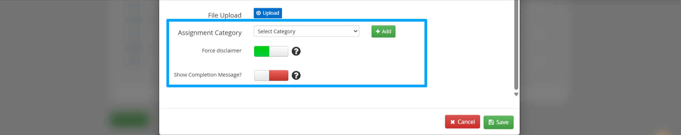Click the Assignment Category label
Viewport: 681px width, 135px height.
[210, 33]
